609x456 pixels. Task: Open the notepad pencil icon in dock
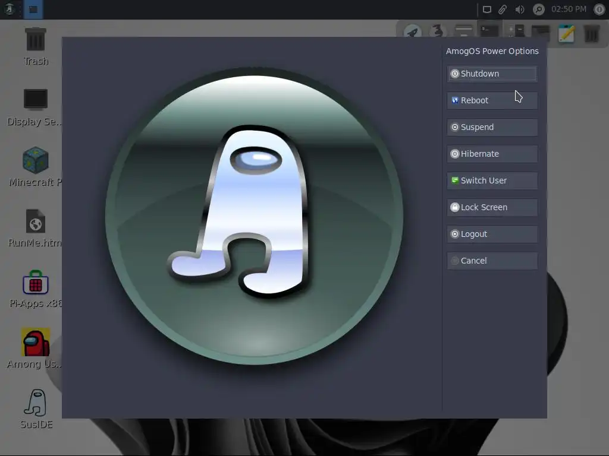tap(566, 33)
